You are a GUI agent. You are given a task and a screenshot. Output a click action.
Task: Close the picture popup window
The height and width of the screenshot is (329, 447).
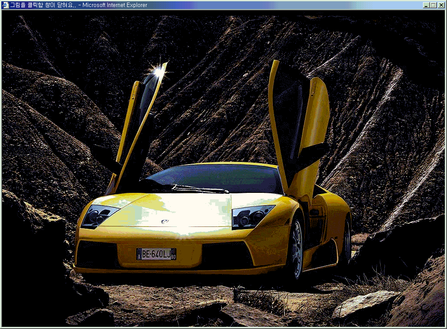point(441,5)
